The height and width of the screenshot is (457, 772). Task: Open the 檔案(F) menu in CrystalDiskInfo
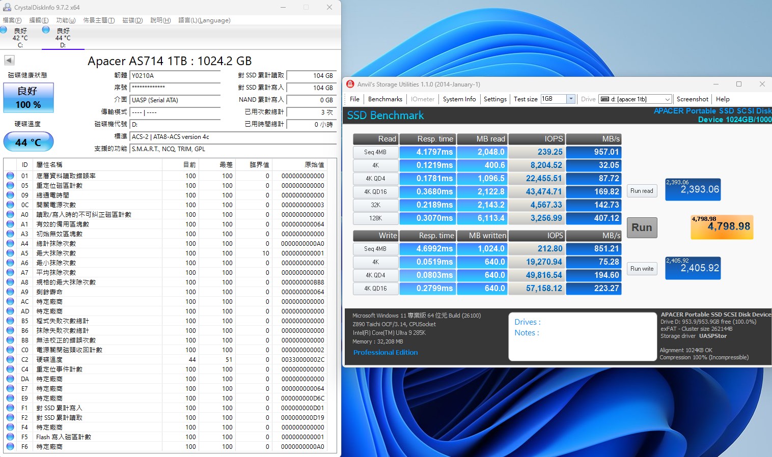click(x=12, y=20)
